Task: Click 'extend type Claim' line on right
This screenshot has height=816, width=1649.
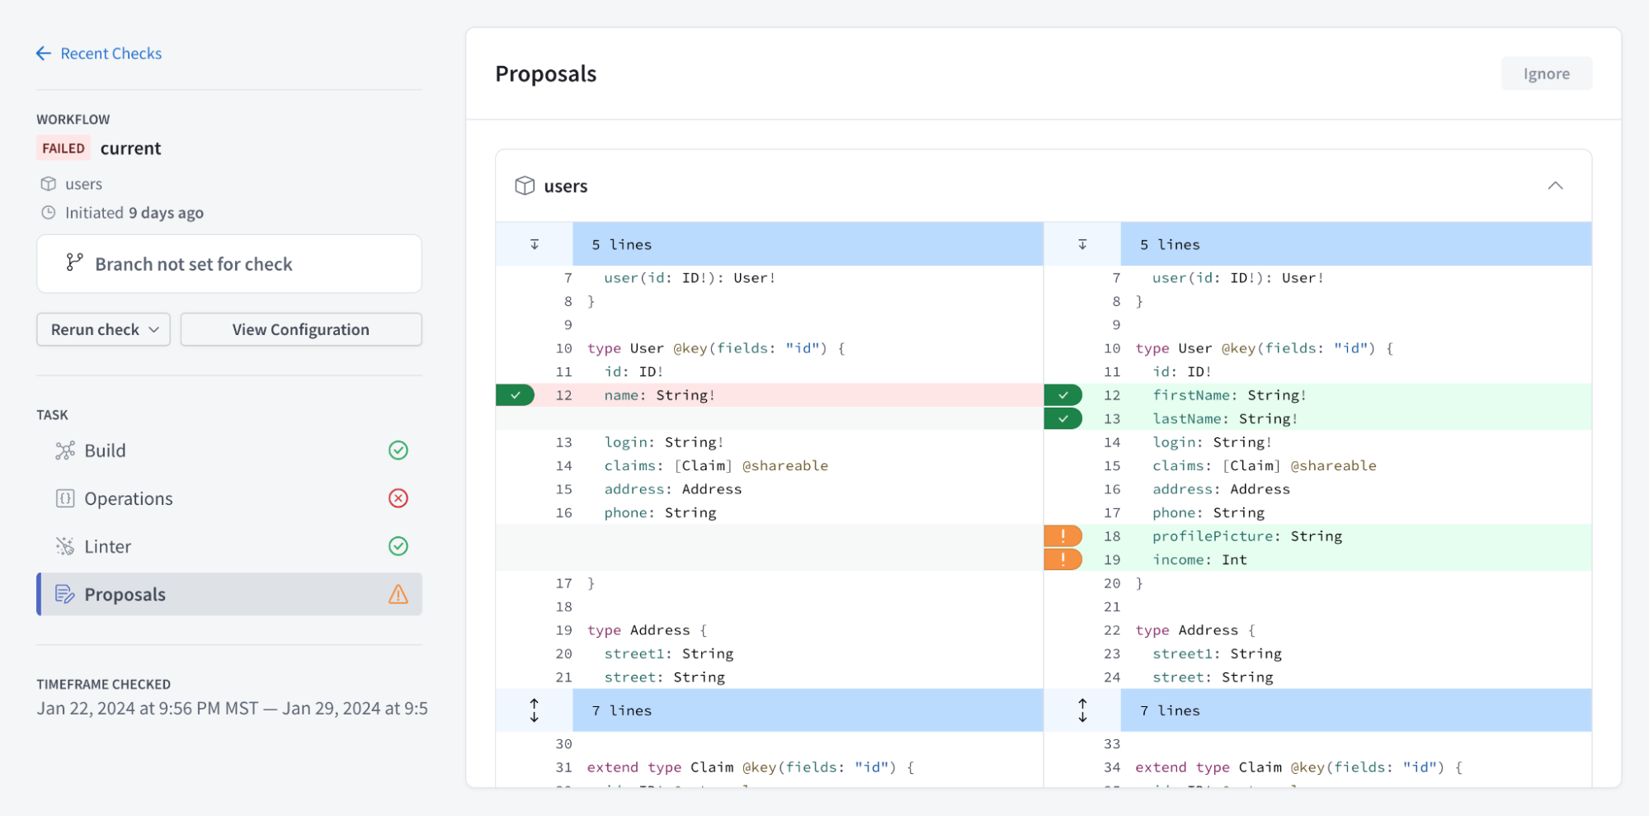Action: (x=1299, y=767)
